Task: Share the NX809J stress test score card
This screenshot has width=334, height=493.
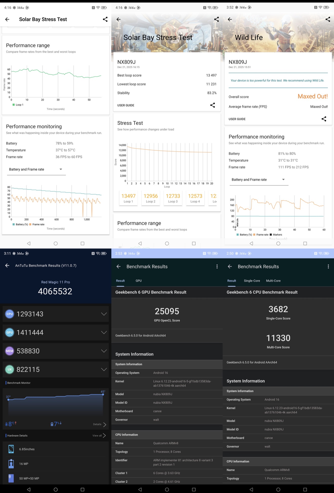Action: click(x=213, y=105)
